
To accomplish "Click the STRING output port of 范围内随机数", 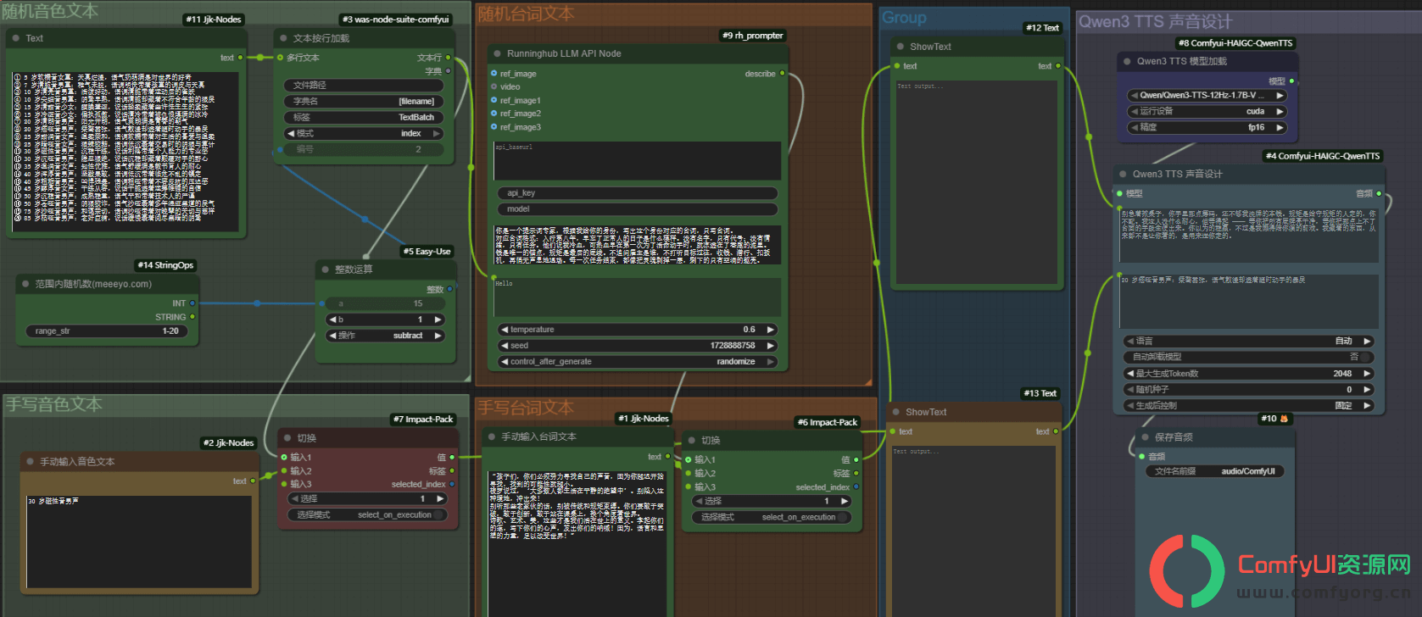I will [x=192, y=316].
